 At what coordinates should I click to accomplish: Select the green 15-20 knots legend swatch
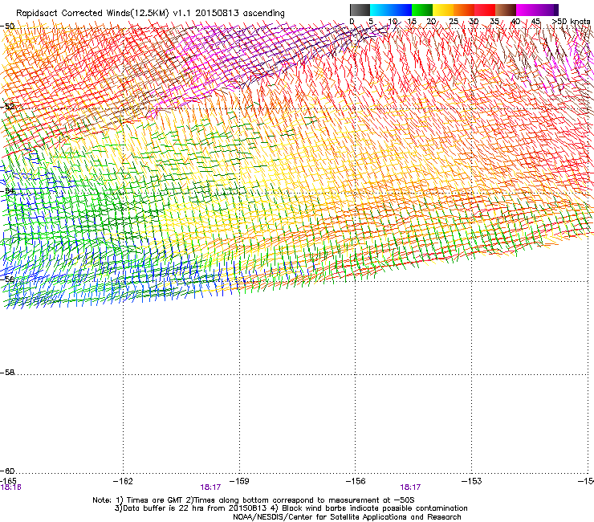[x=422, y=10]
